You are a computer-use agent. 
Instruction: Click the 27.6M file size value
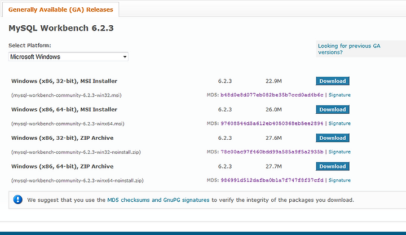tap(273, 138)
